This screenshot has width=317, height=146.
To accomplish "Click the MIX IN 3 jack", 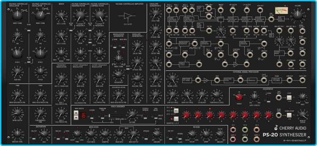I will tap(291, 53).
